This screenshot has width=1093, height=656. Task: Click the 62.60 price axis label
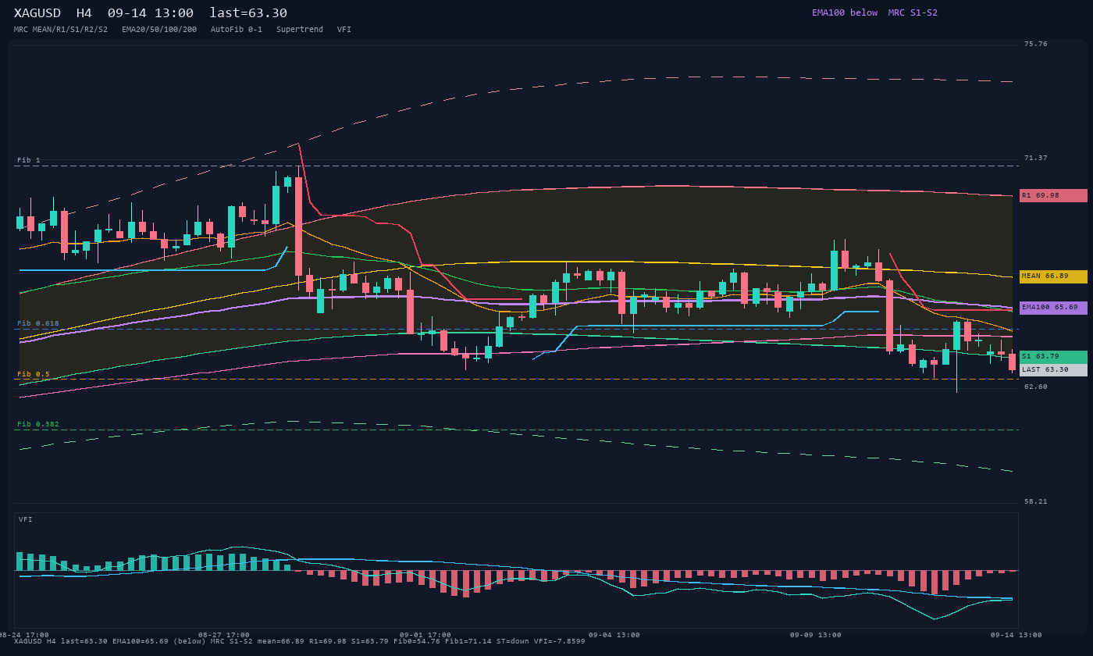click(x=1036, y=387)
